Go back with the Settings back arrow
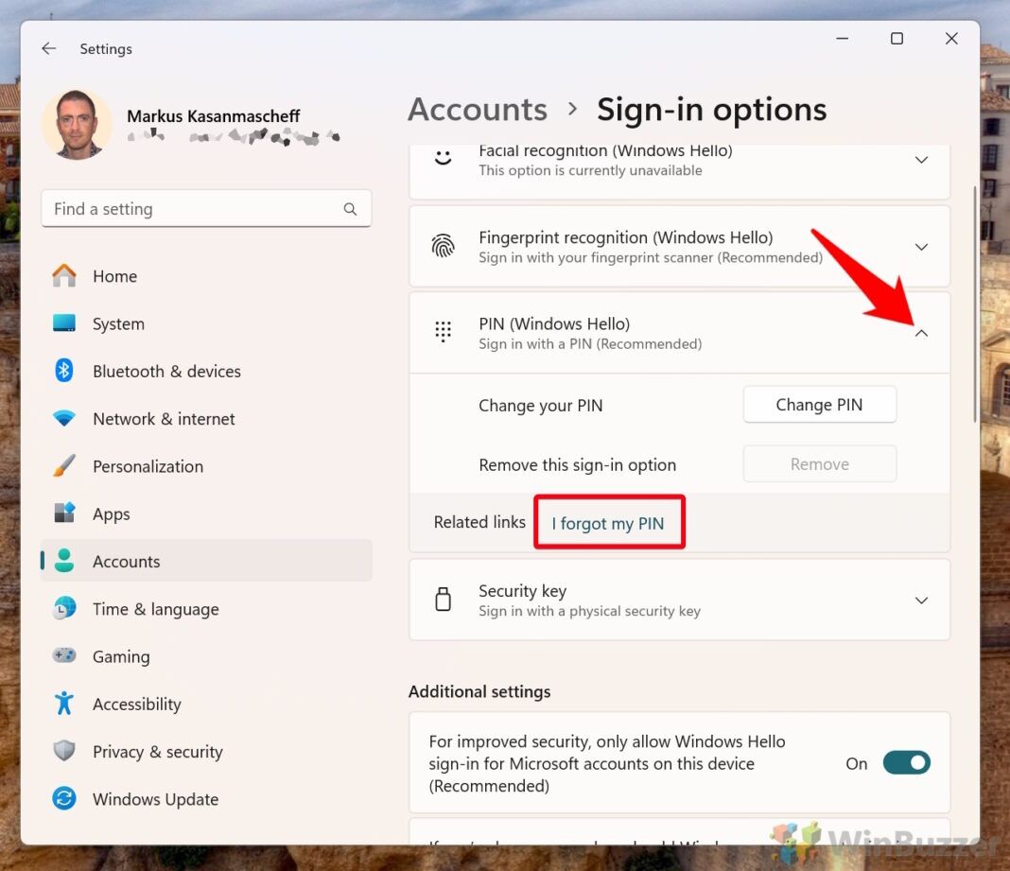1010x871 pixels. [49, 48]
